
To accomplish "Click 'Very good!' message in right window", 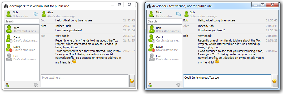I will pos(205,36).
